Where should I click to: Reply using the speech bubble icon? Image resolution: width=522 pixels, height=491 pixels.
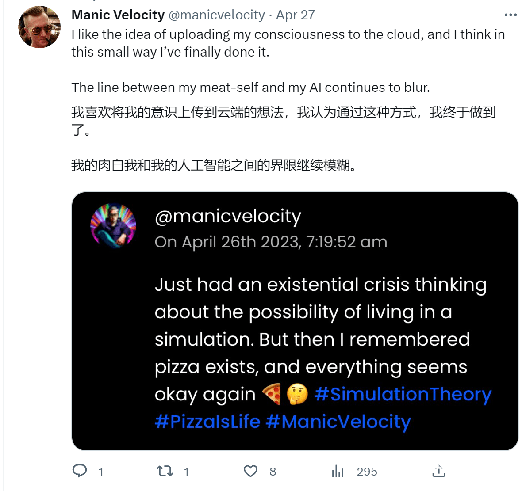pyautogui.click(x=80, y=471)
